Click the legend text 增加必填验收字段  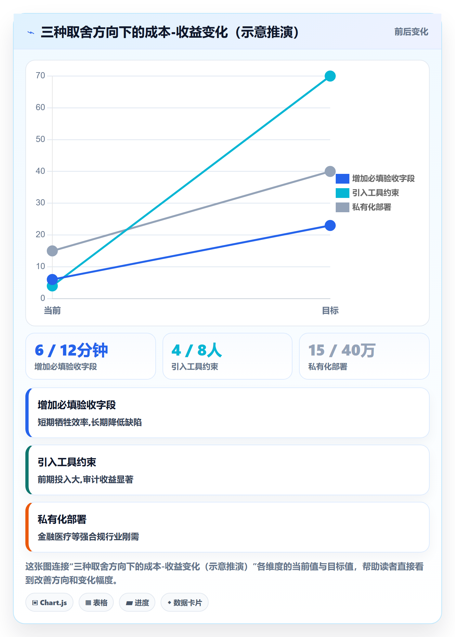click(x=383, y=179)
